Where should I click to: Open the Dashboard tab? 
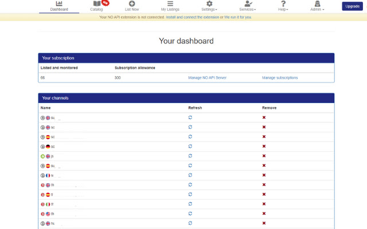click(58, 6)
